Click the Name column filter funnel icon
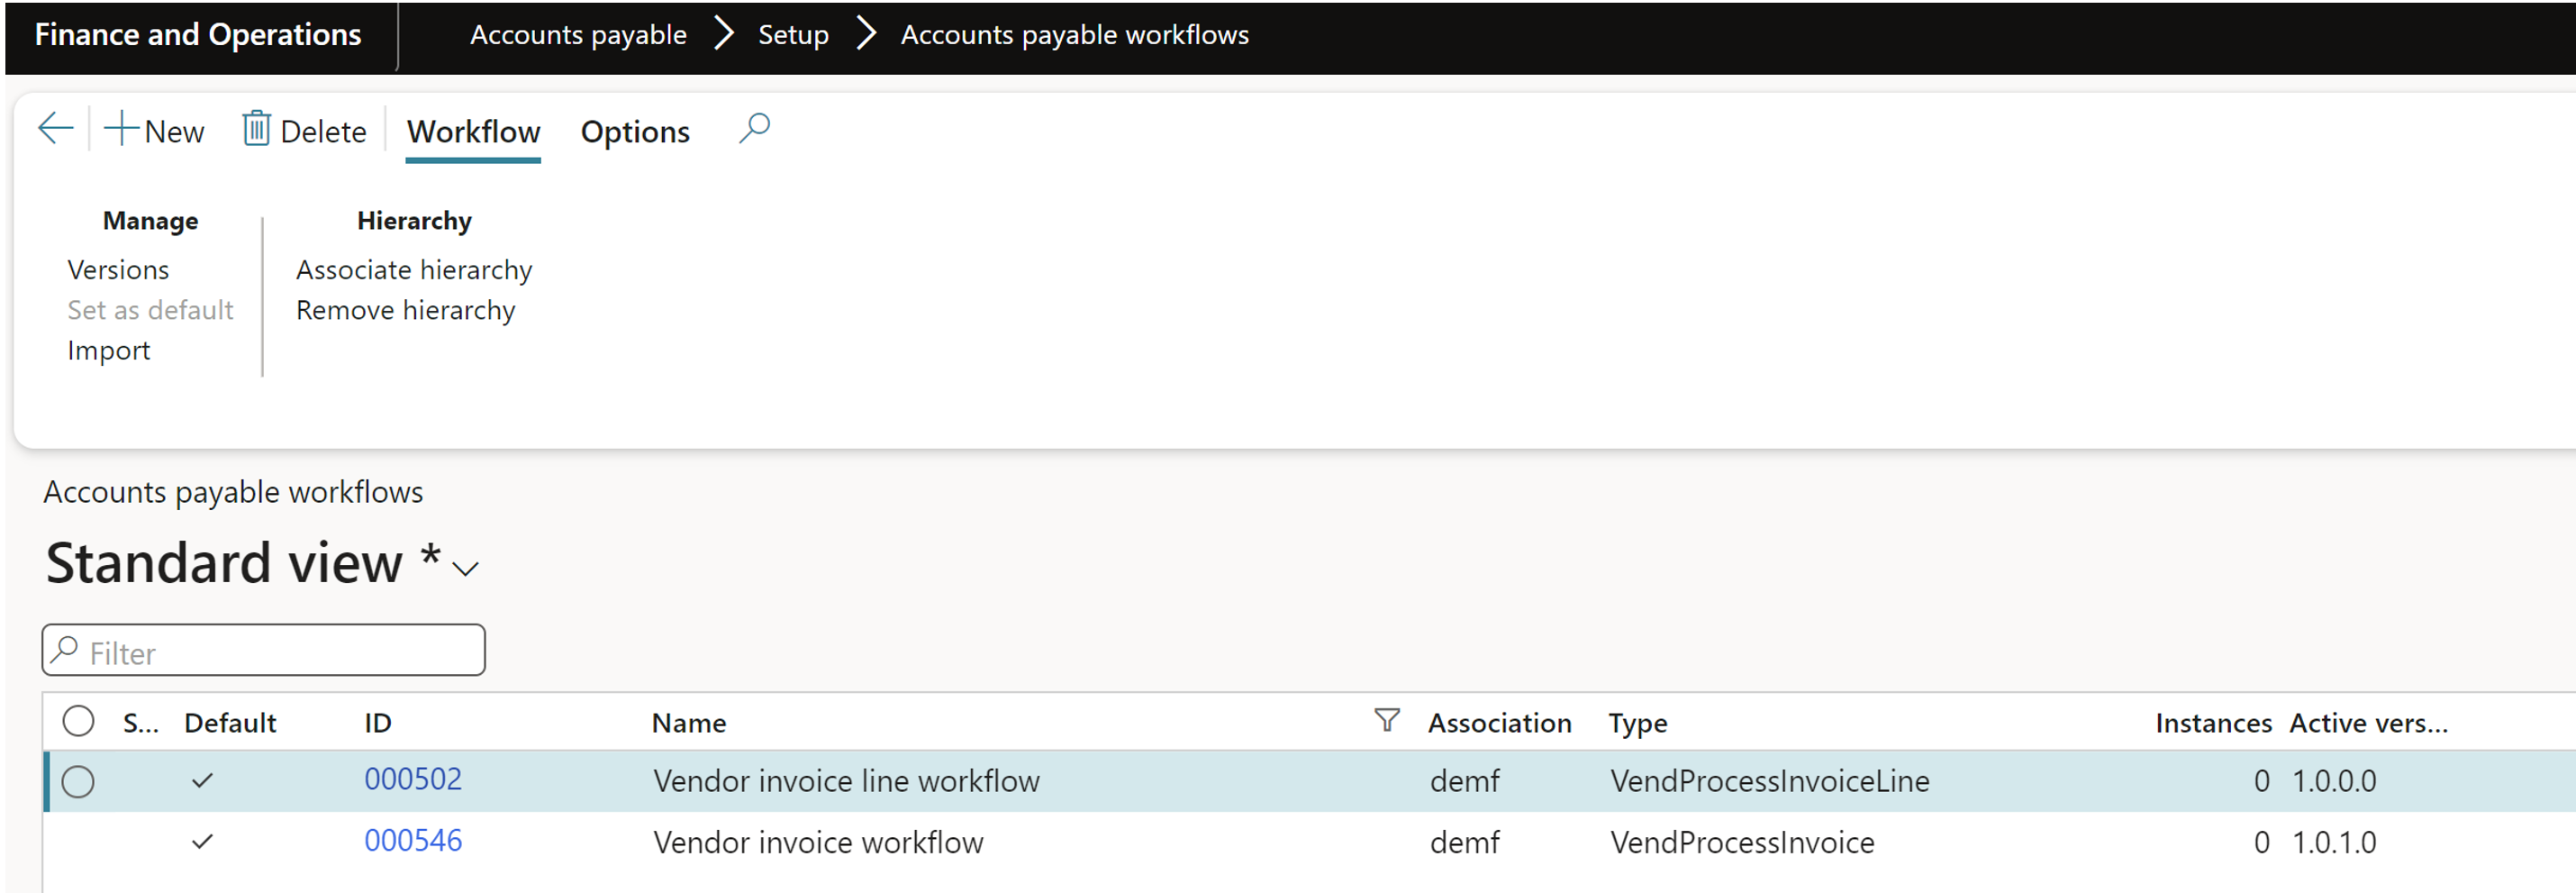This screenshot has height=893, width=2576. (1386, 720)
